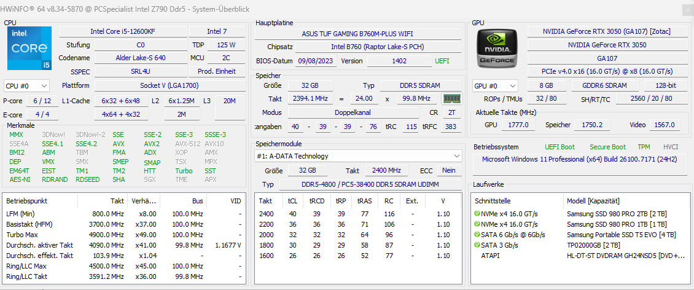Click the Alder Lake-S 640 codename field
Screen dimensions: 694x290
pyautogui.click(x=140, y=58)
